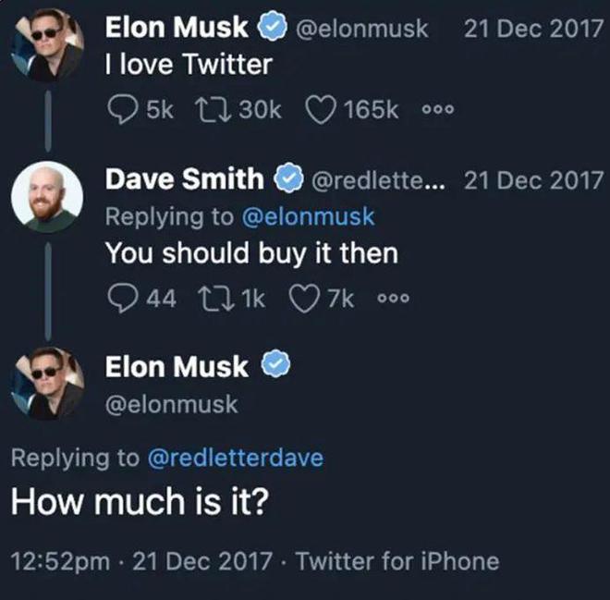Like Dave Smith's "You should buy it then" tweet
This screenshot has height=600, width=610.
click(x=304, y=299)
